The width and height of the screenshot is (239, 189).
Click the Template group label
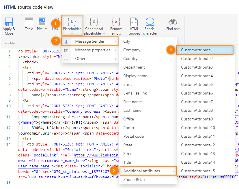pyautogui.click(x=9, y=43)
